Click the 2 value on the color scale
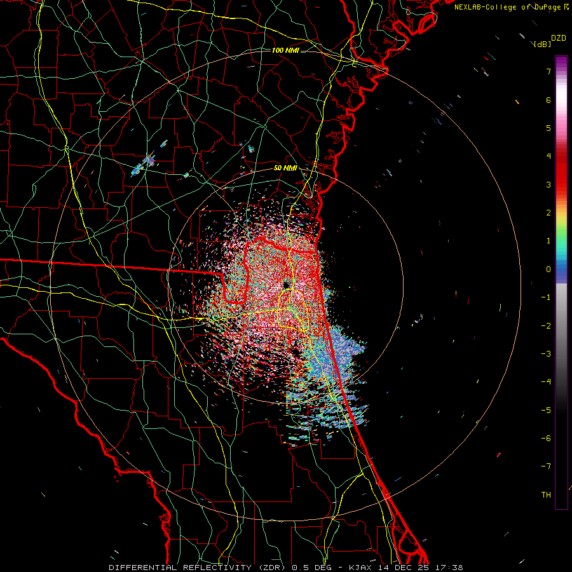 point(548,213)
